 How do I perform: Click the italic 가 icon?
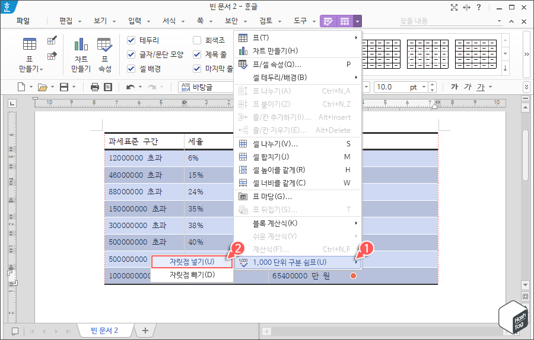pos(468,87)
